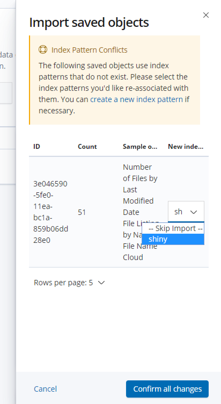Click the Import saved objects heading
Screen dimensions: 221x404
(x=89, y=22)
